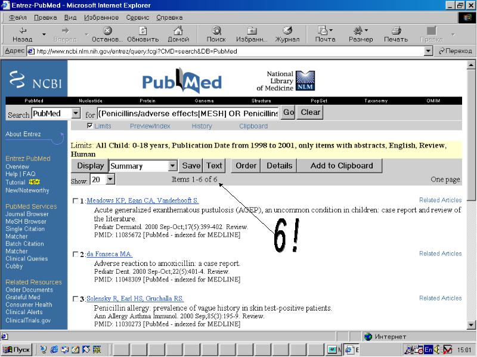The width and height of the screenshot is (477, 357).
Task: Click the PubMed logo in the page header
Action: point(182,81)
